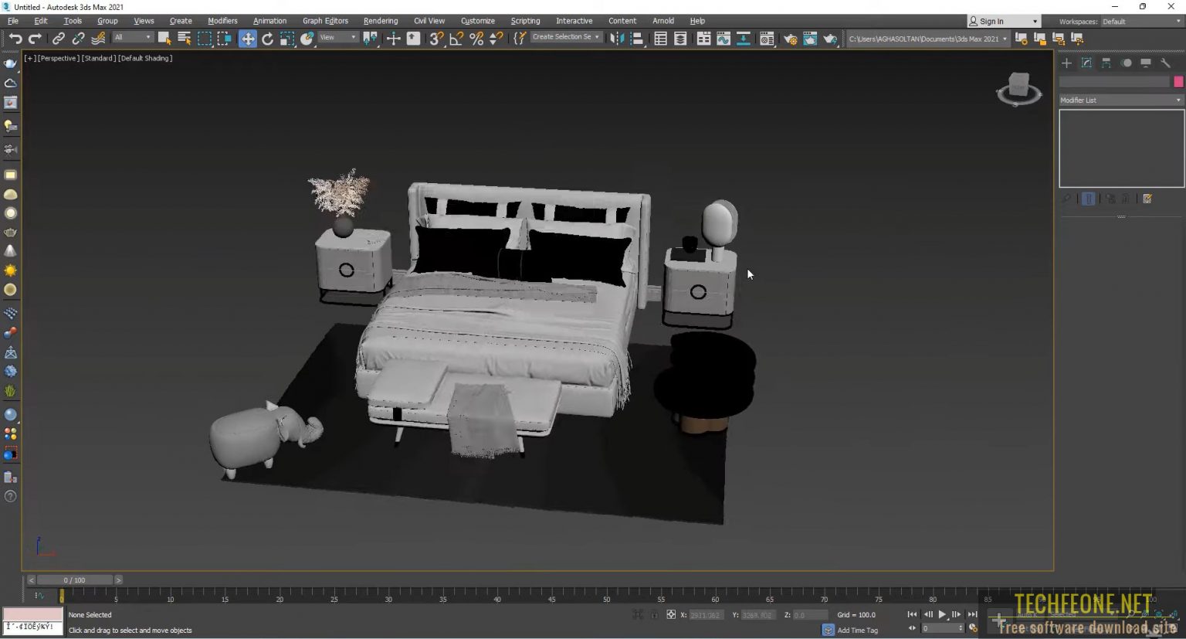Click the Align tool icon
The height and width of the screenshot is (639, 1186).
tap(637, 39)
